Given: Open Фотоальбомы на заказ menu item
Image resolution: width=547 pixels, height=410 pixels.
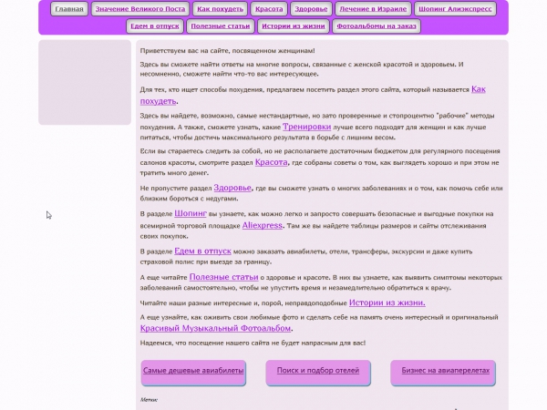Looking at the screenshot, I should pyautogui.click(x=377, y=26).
